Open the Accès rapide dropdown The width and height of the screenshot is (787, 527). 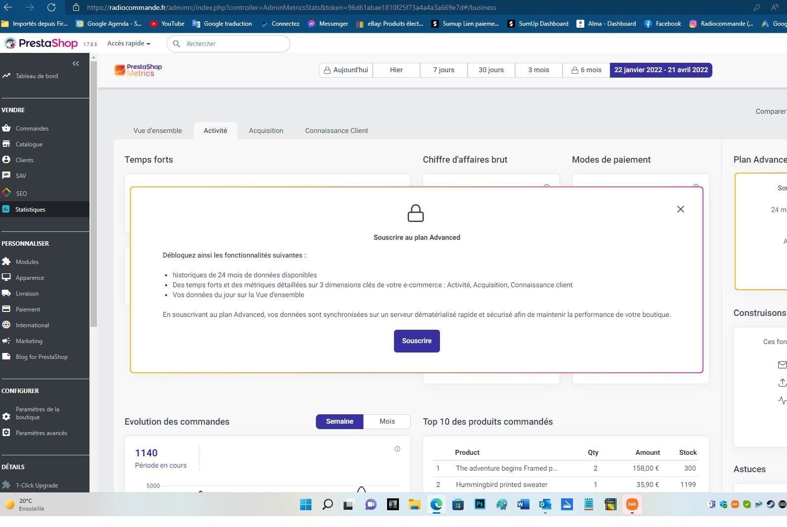(129, 44)
